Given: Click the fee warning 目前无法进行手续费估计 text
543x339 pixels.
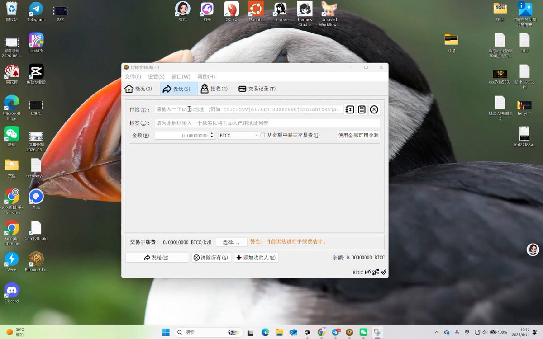Looking at the screenshot, I should point(288,242).
